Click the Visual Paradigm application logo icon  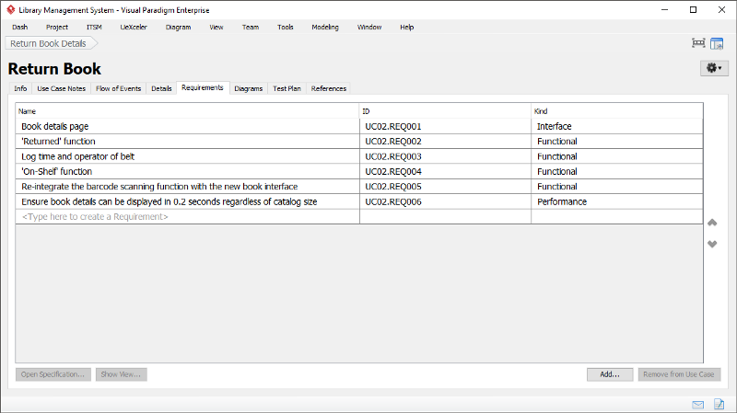[x=10, y=9]
